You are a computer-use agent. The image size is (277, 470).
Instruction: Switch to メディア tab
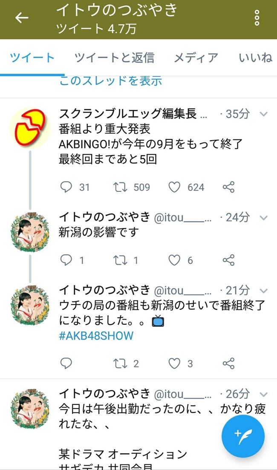196,58
